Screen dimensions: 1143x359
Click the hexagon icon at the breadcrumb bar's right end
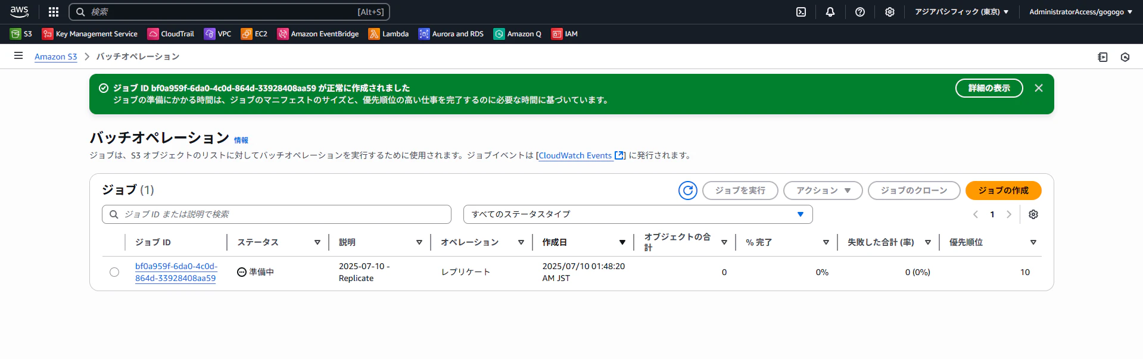click(x=1125, y=57)
